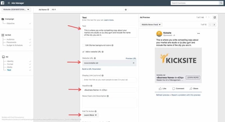Click the Facebook logo icon
Screen dimensions: 225x122
3,3
